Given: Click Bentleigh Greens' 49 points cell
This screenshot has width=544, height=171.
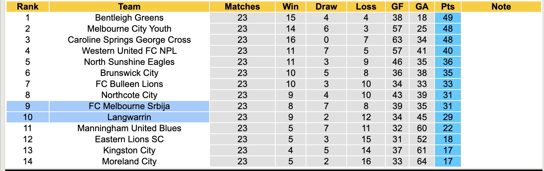Looking at the screenshot, I should 448,18.
